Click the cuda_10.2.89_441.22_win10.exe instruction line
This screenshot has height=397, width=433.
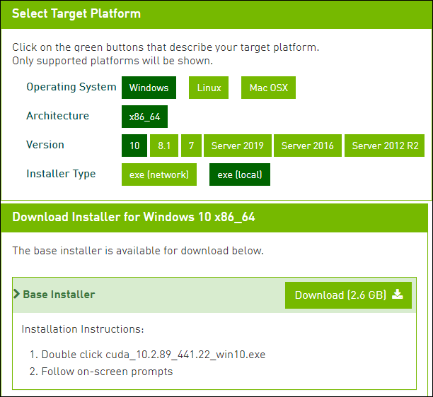[x=153, y=355]
